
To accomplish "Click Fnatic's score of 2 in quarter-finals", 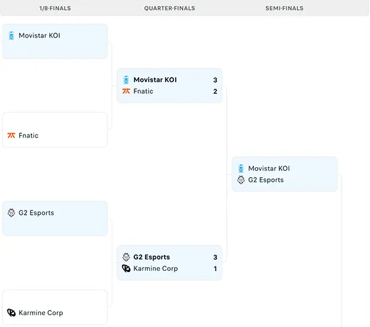I will pyautogui.click(x=215, y=91).
